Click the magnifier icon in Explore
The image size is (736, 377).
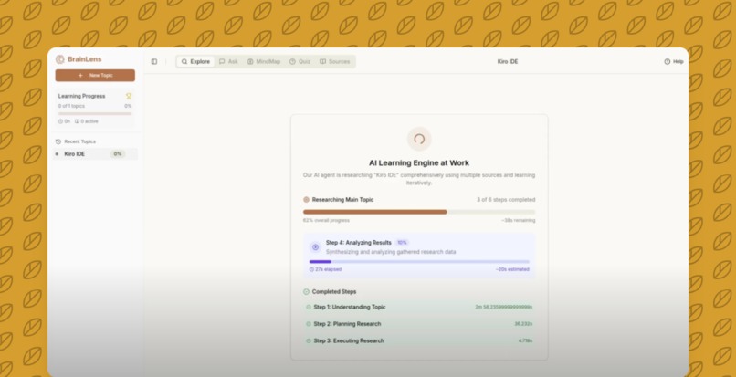coord(184,61)
